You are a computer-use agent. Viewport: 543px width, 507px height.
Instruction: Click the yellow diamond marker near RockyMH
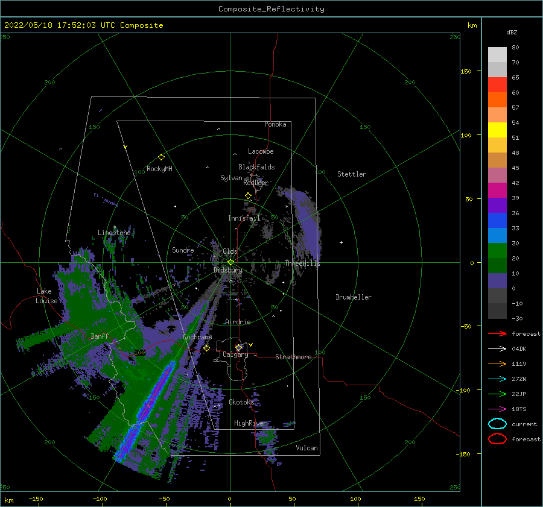(161, 157)
